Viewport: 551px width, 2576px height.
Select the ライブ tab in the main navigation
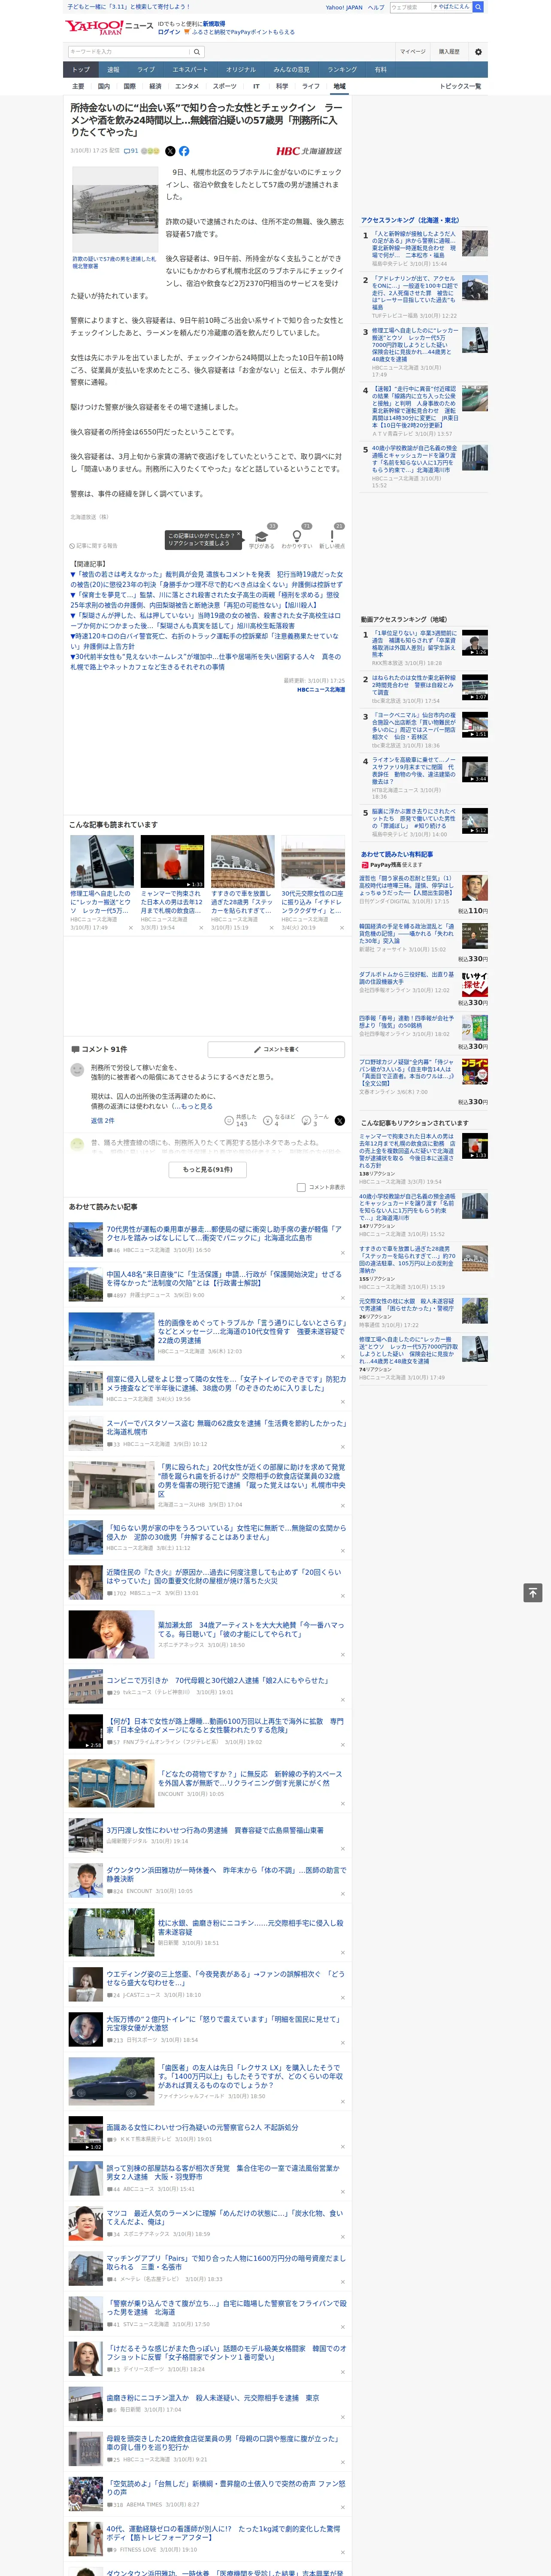click(x=146, y=70)
